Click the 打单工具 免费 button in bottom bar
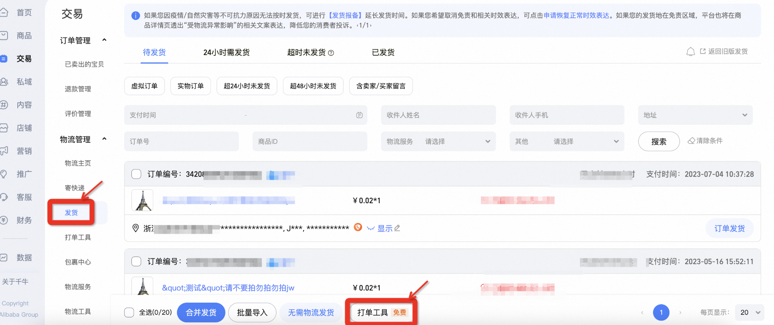This screenshot has width=774, height=325. (381, 312)
